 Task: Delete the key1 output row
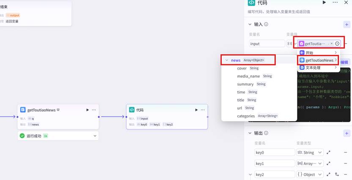point(346,163)
